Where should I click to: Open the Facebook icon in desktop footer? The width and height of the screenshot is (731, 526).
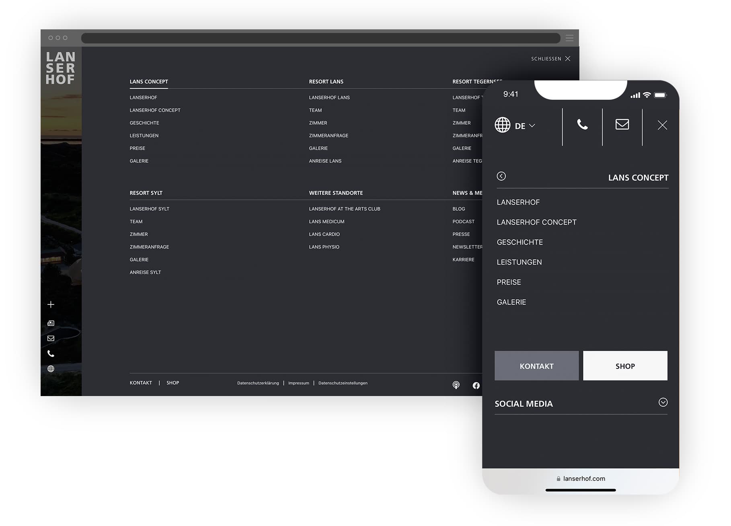[476, 386]
